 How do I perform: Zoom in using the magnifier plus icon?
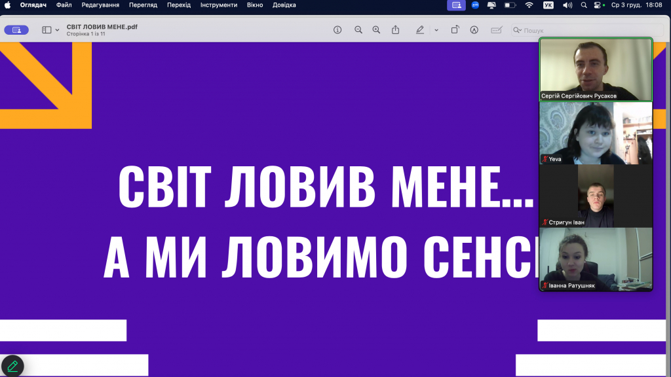(x=376, y=30)
